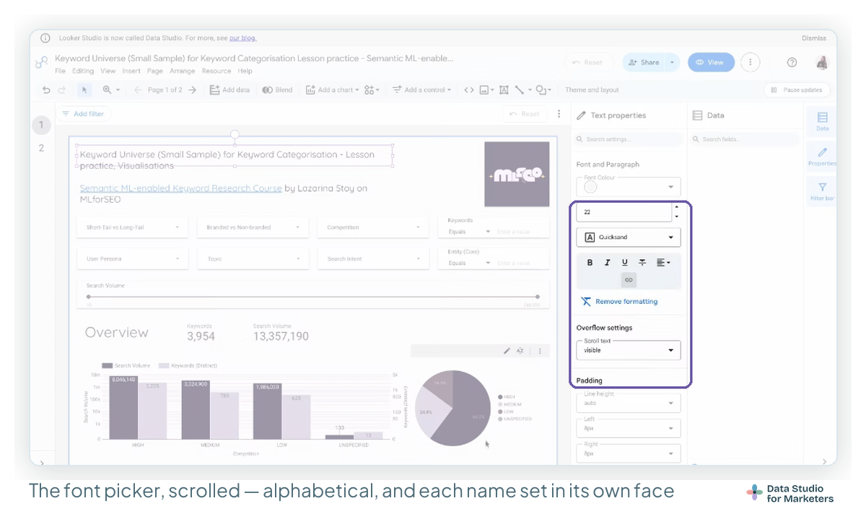This screenshot has width=866, height=519.
Task: Open the Quicksand font family dropdown
Action: coord(628,237)
